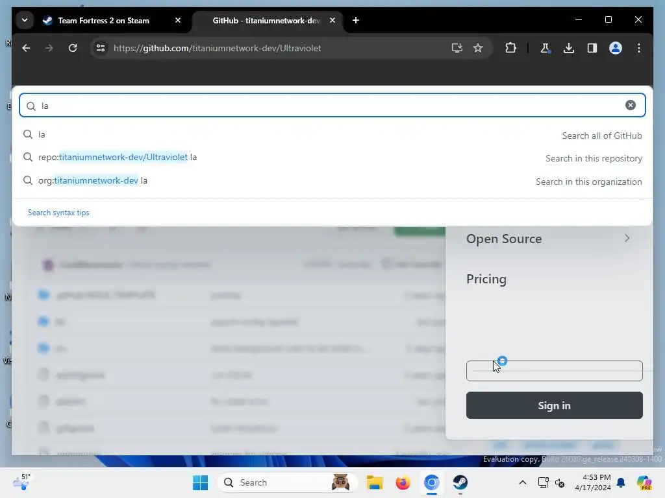Open the Chrome profile avatar
This screenshot has width=665, height=498.
(x=616, y=48)
